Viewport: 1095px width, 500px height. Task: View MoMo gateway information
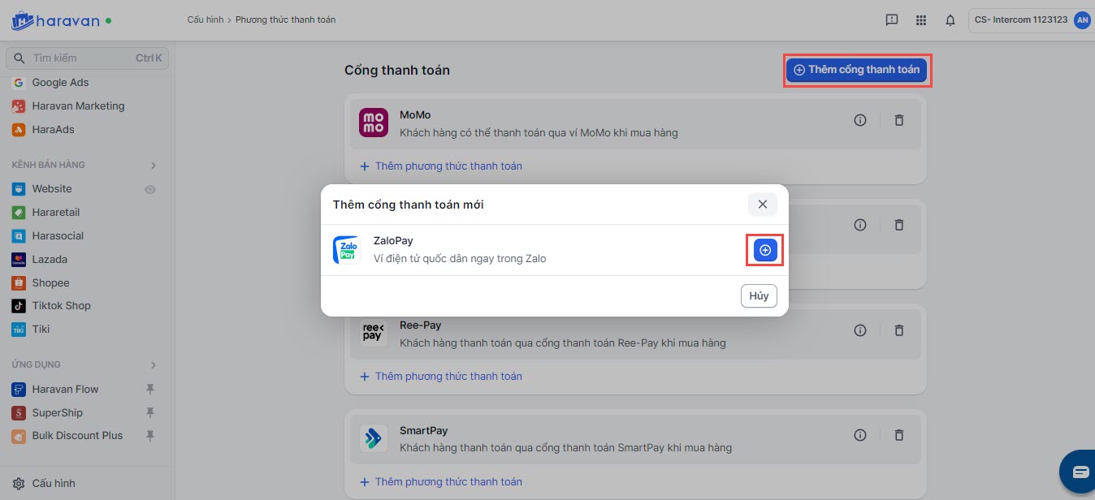[x=860, y=120]
